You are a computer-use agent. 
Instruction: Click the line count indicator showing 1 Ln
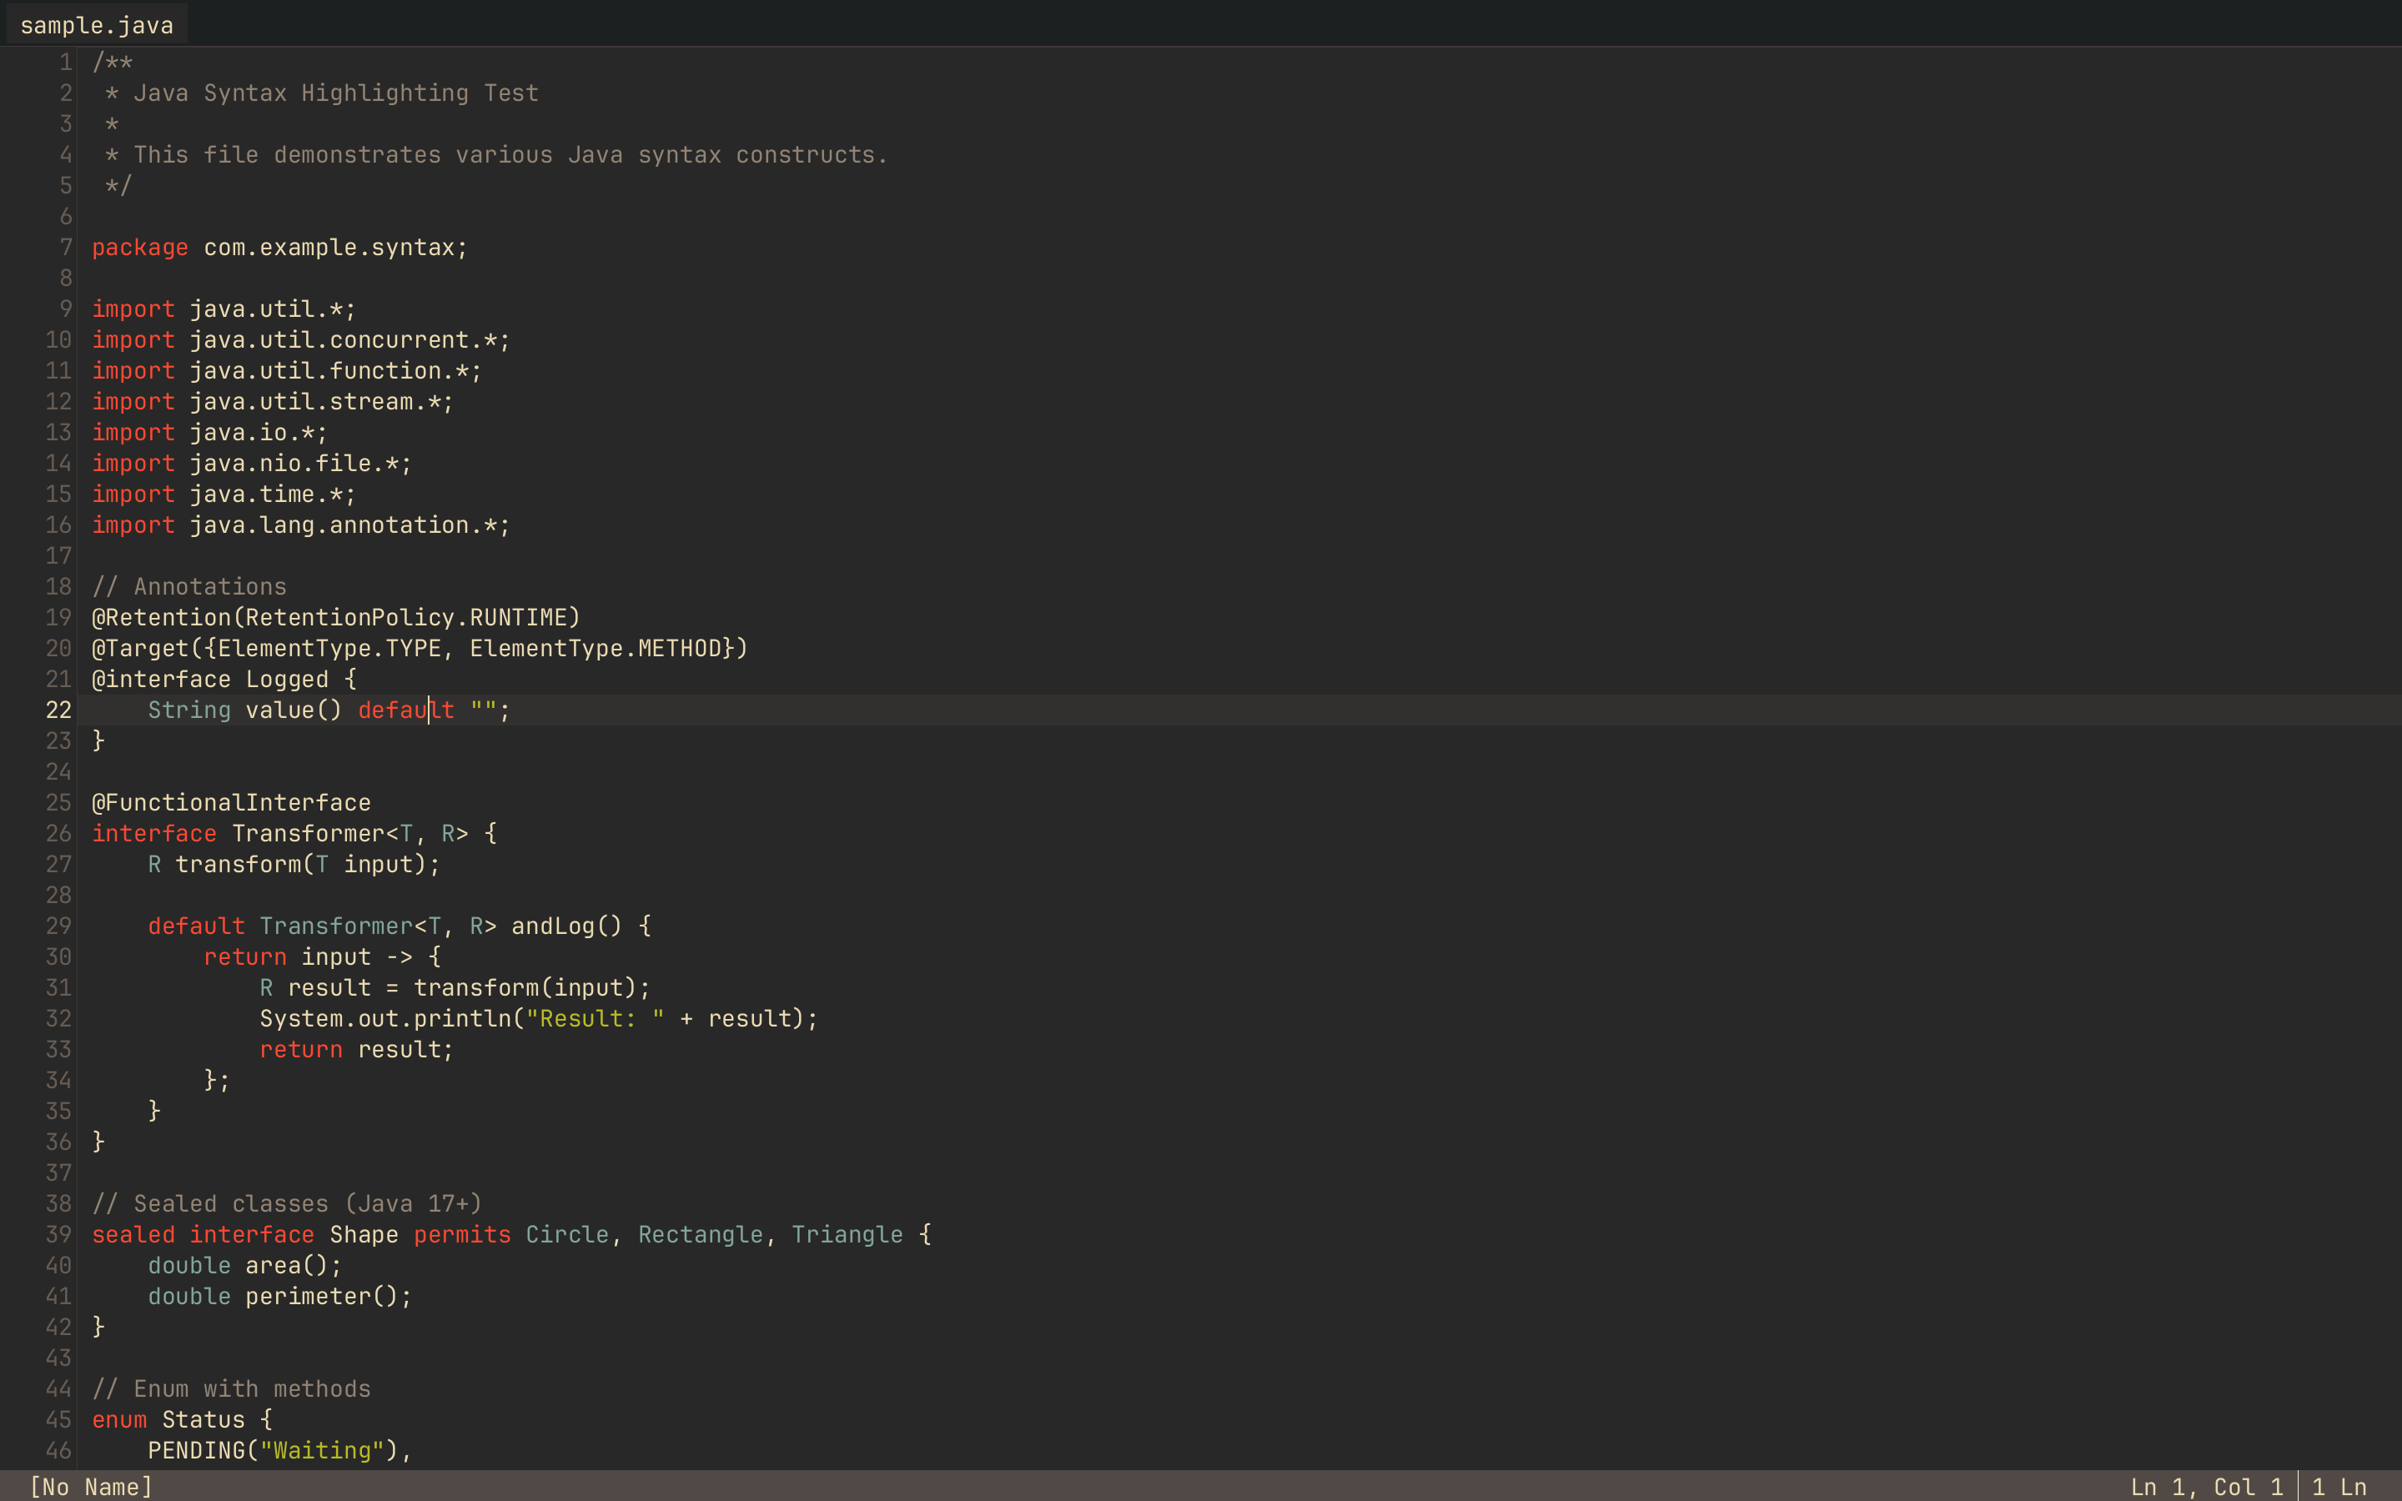click(2339, 1486)
